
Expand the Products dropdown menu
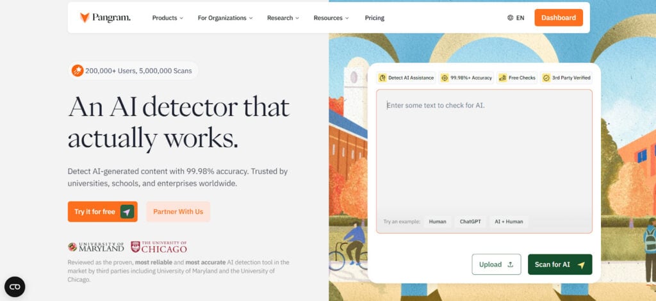pos(167,18)
